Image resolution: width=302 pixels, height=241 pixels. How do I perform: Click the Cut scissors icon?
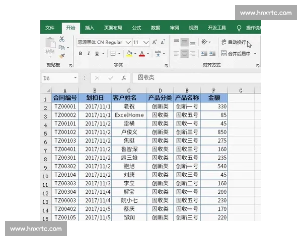(x=62, y=39)
